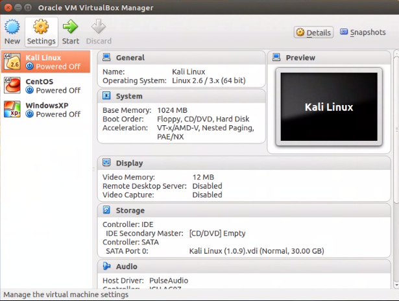The image size is (399, 301).
Task: Click the Audio section speaker icon
Action: [106, 266]
